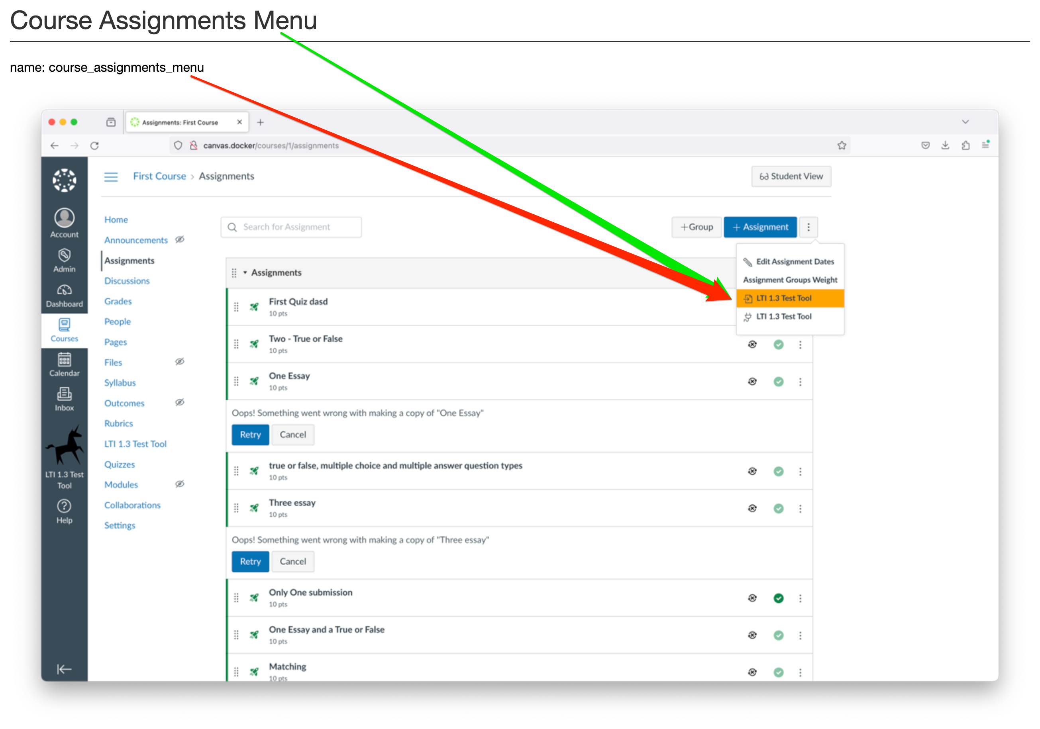Screen dimensions: 1040x729
Task: Toggle the hidden-eye icon next to Announcements
Action: (180, 239)
